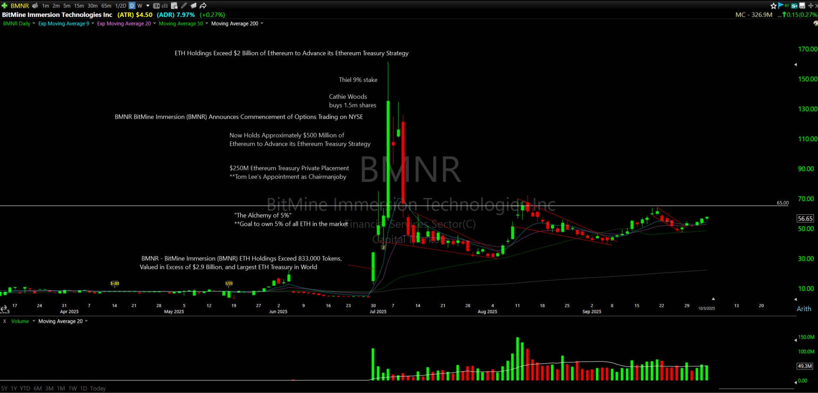Viewport: 818px width, 393px height.
Task: Click the blue flag icon
Action: [x=781, y=5]
